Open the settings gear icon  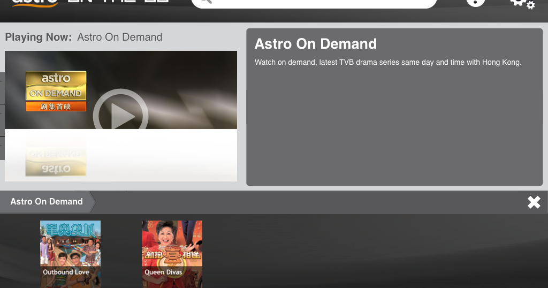tap(523, 4)
